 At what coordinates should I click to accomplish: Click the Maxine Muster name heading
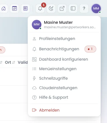[58, 22]
